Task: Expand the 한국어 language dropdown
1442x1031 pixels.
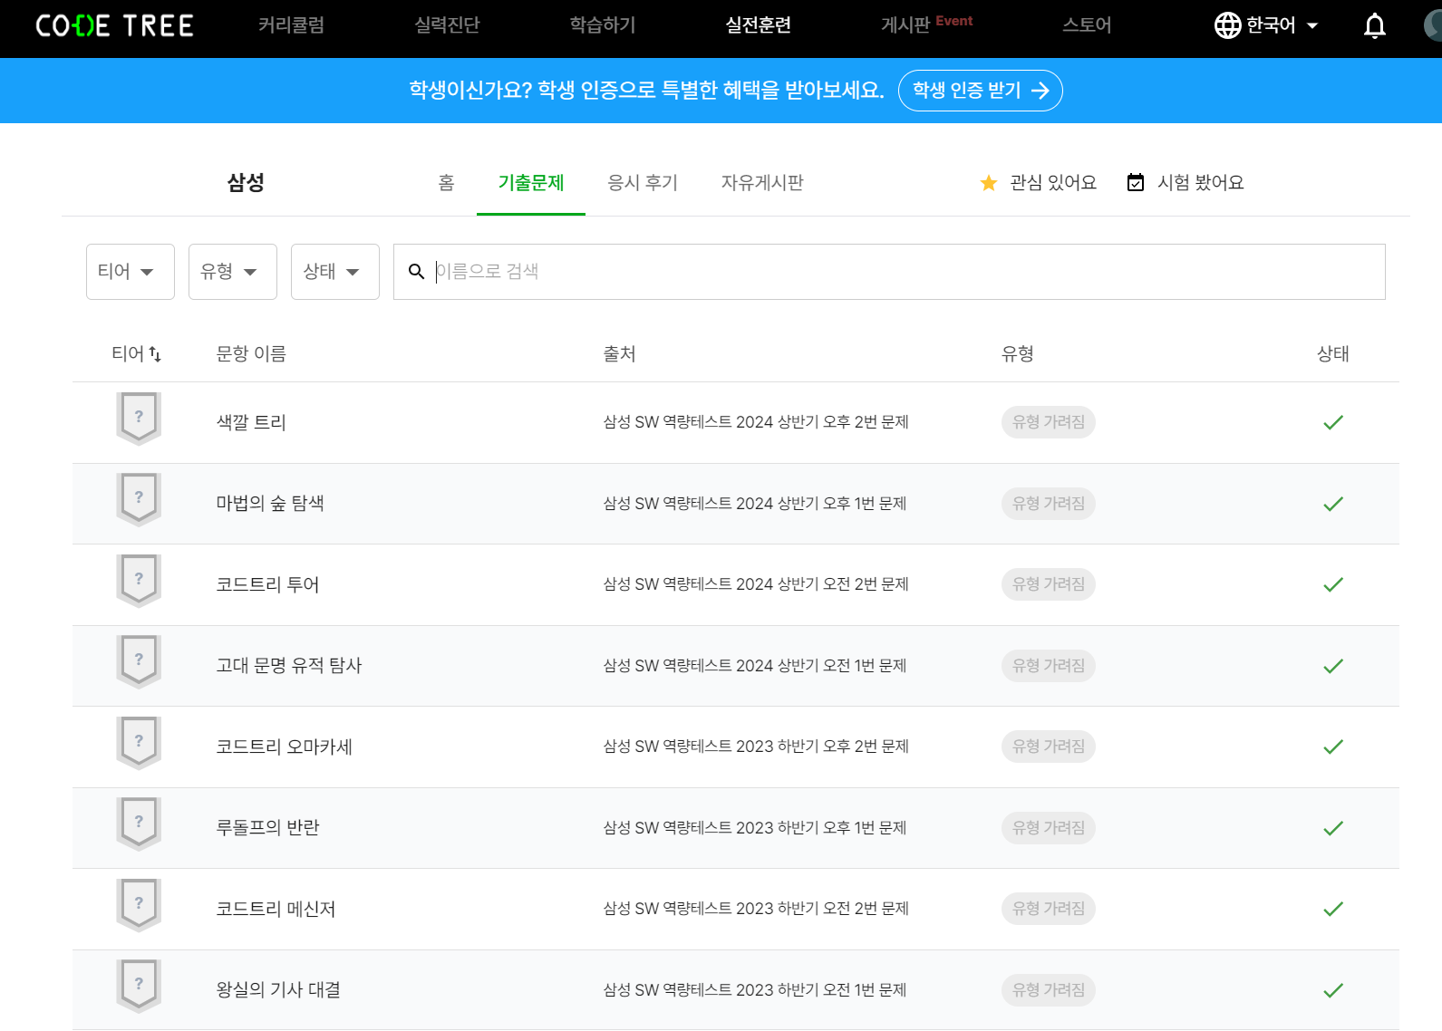Action: [x=1282, y=25]
